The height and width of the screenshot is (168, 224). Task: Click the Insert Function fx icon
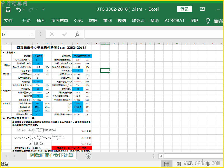[77, 34]
